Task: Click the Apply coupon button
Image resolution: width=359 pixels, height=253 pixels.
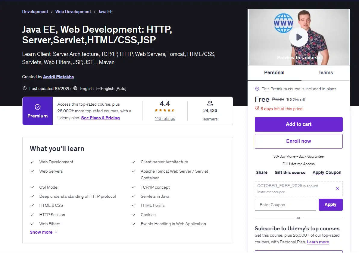Action: pyautogui.click(x=330, y=205)
